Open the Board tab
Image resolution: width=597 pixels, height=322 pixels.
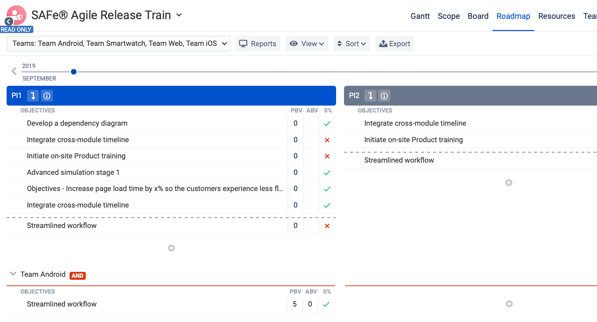[478, 16]
